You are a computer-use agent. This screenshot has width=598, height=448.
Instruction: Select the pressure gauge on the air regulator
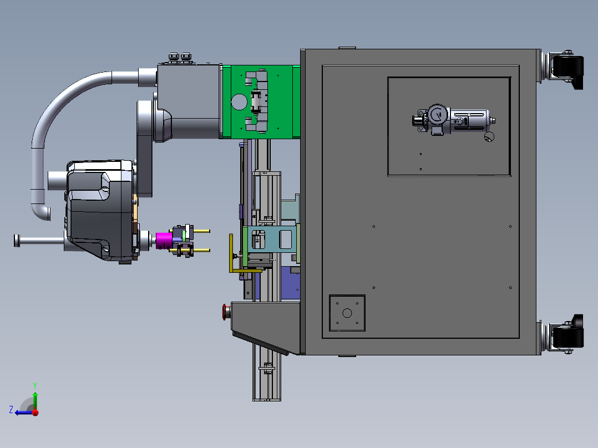click(438, 115)
